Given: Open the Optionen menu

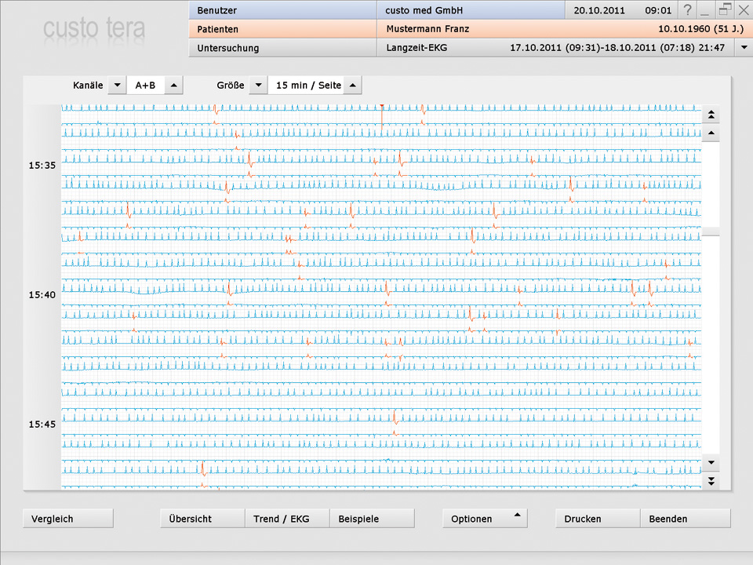Looking at the screenshot, I should (x=485, y=519).
